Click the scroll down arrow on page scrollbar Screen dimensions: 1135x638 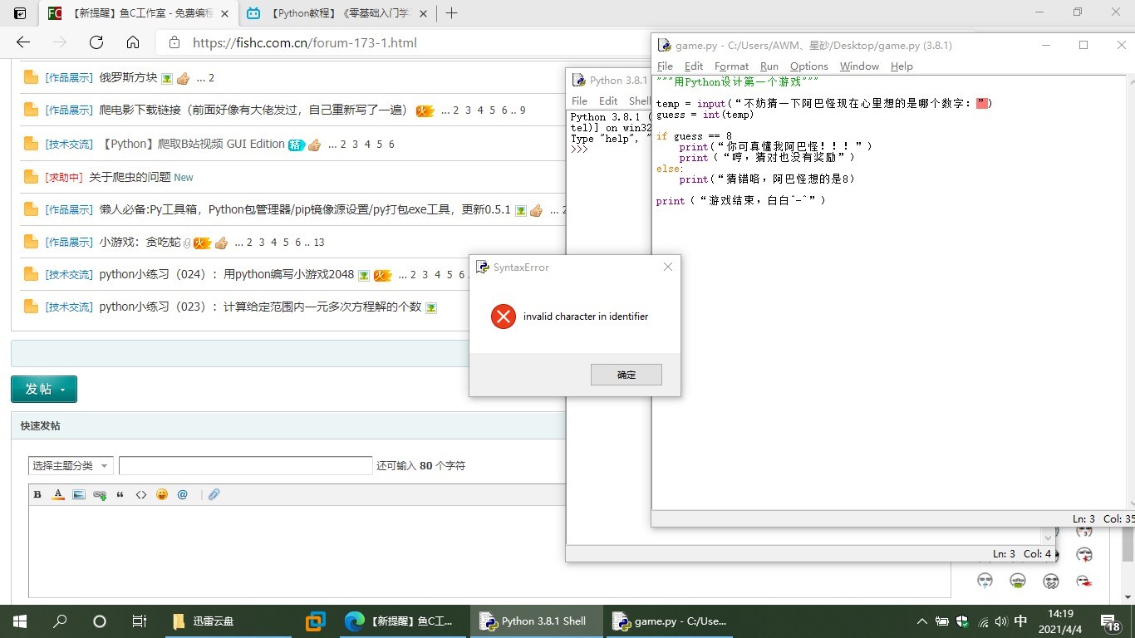point(1128,598)
